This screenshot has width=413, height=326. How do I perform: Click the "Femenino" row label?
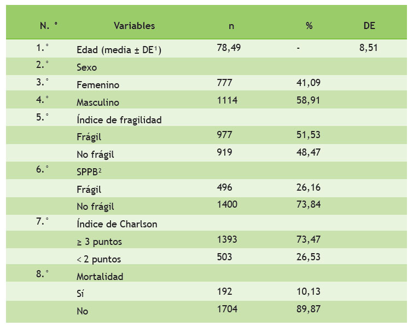(x=98, y=85)
